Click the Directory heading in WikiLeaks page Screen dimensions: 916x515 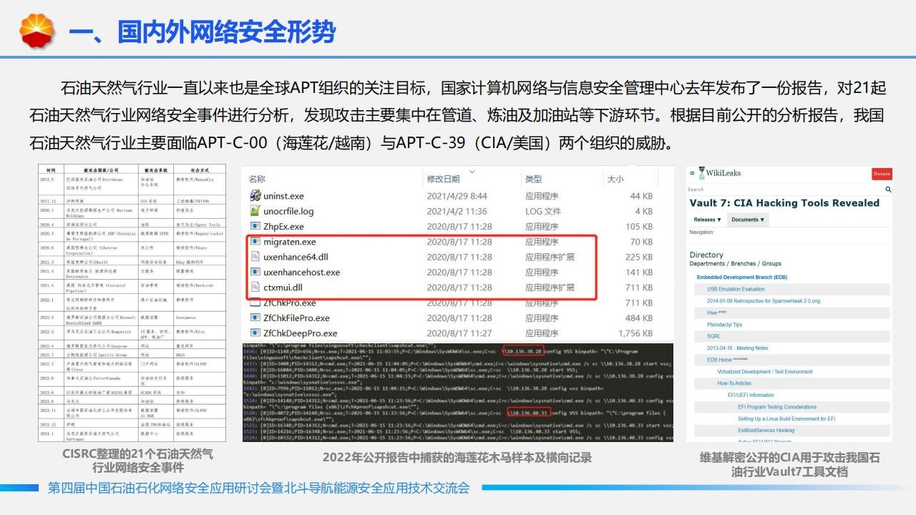point(706,255)
